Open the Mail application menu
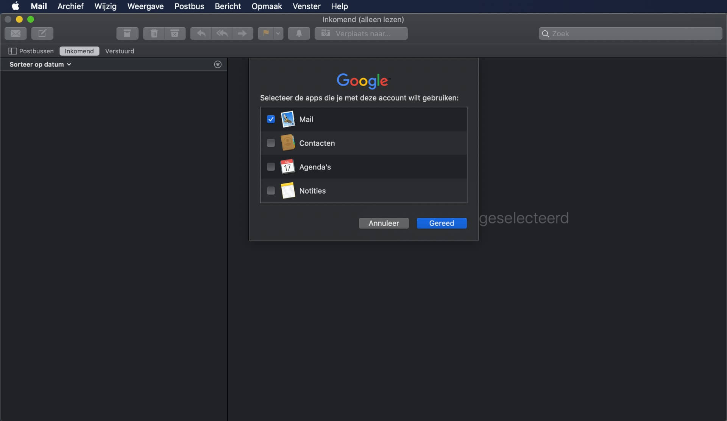 39,6
